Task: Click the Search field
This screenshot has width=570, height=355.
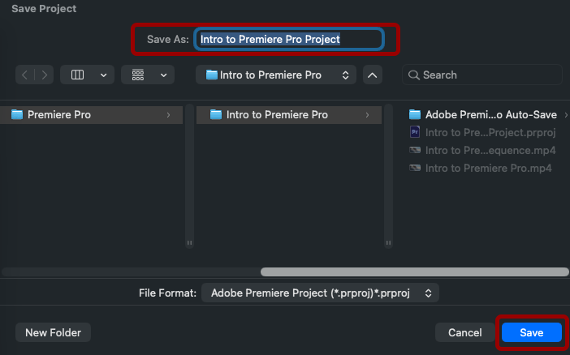Action: 482,75
